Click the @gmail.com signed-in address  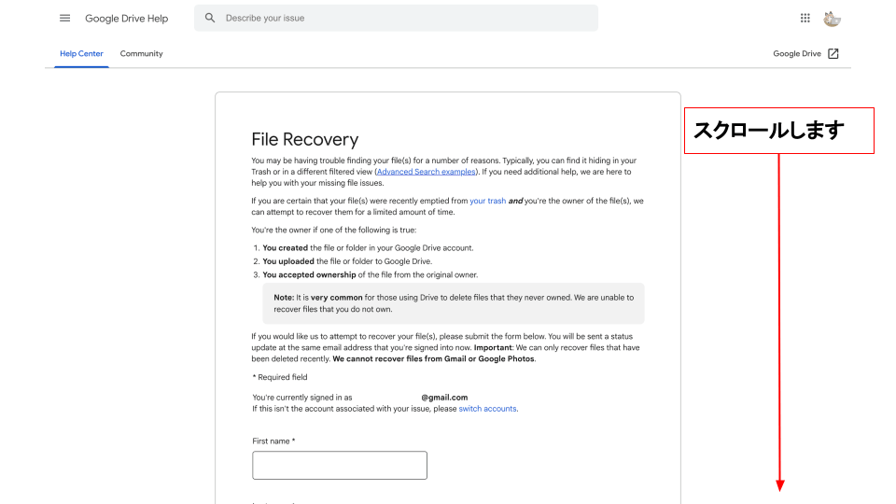(x=444, y=398)
